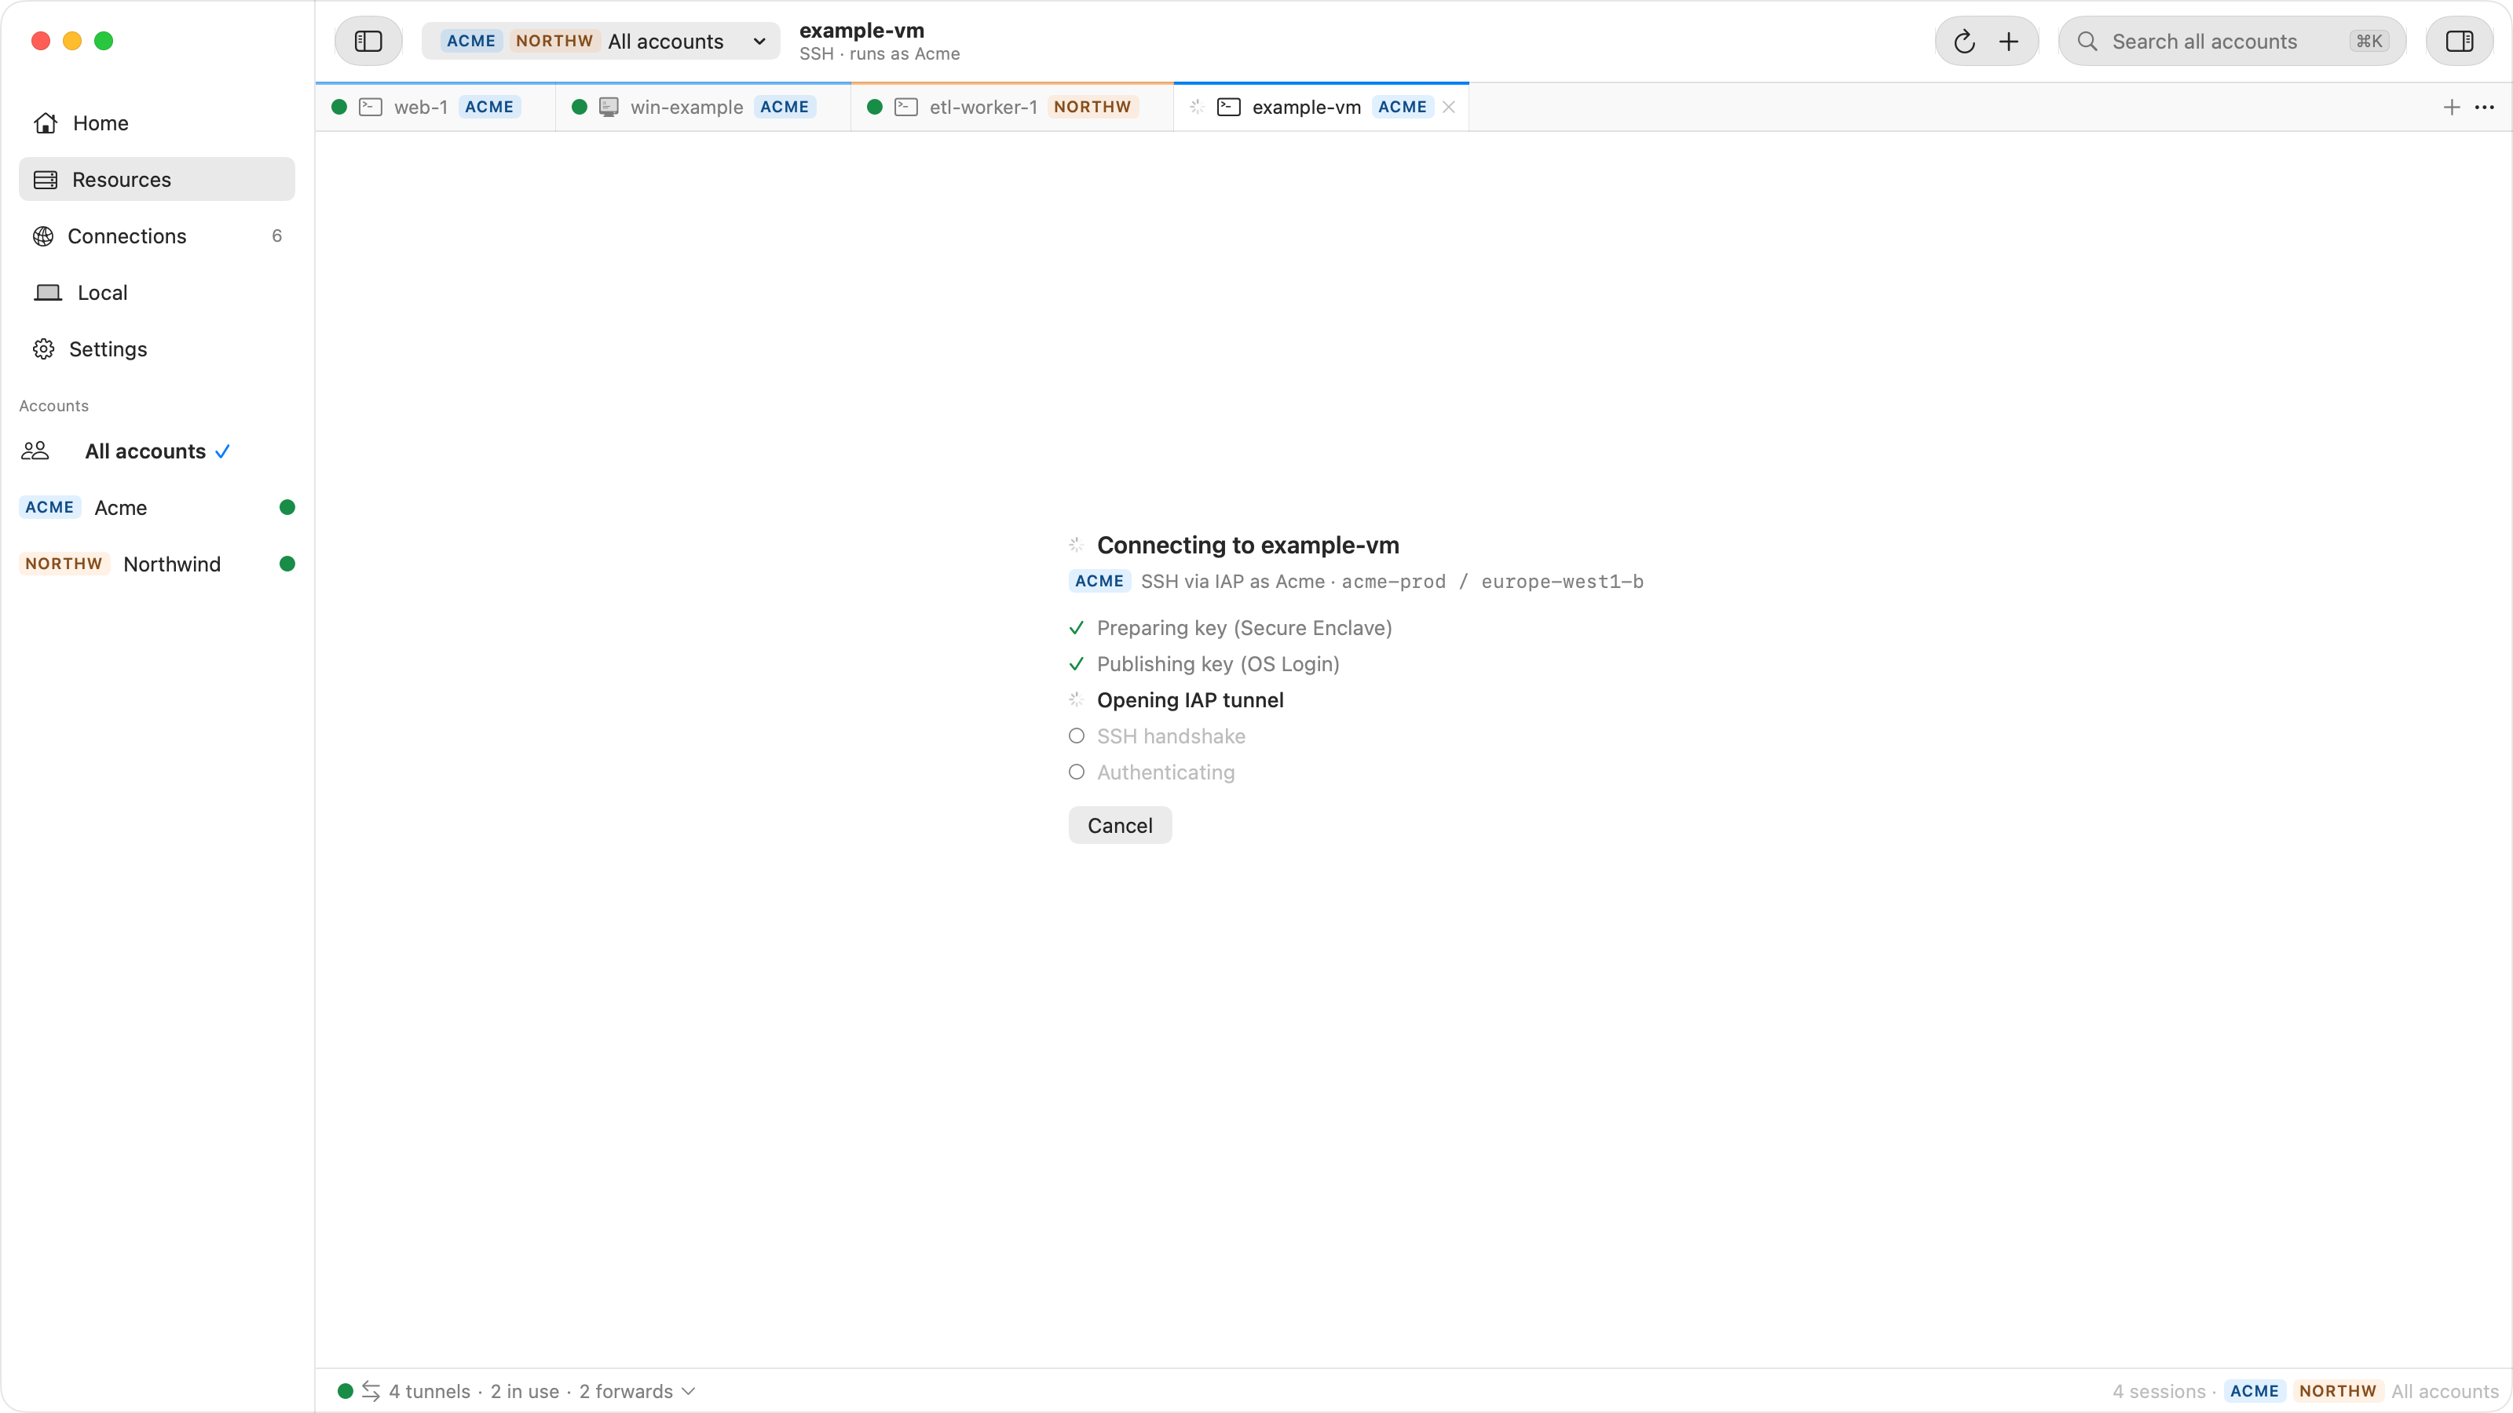Click the 'Opening IAP tunnel' step
This screenshot has height=1413, width=2513.
click(x=1191, y=700)
